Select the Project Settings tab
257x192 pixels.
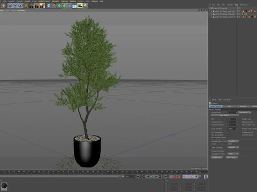click(216, 106)
